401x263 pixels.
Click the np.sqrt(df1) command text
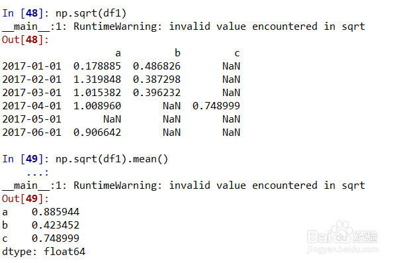click(91, 13)
